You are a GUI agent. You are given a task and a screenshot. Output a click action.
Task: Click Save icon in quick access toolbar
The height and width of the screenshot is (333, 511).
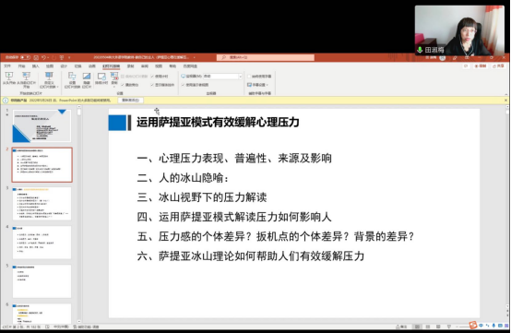pos(36,57)
